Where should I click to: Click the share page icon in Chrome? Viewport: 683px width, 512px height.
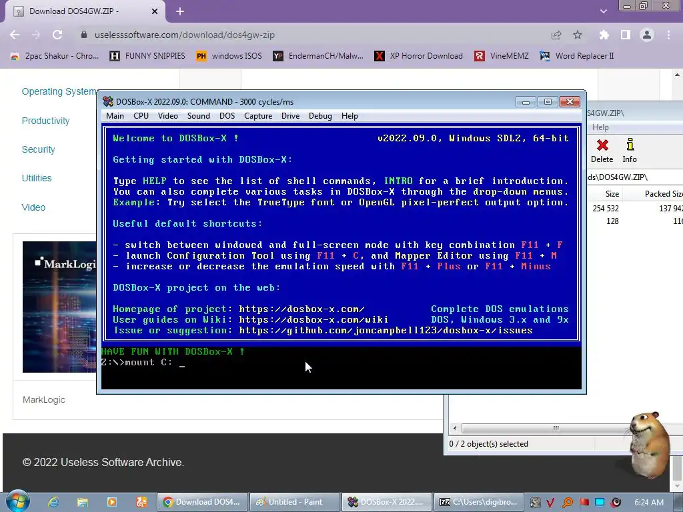pos(556,35)
